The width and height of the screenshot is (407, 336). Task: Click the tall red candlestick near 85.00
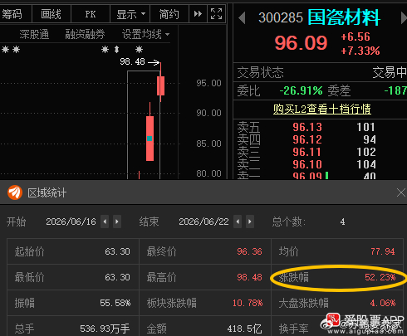click(x=150, y=139)
